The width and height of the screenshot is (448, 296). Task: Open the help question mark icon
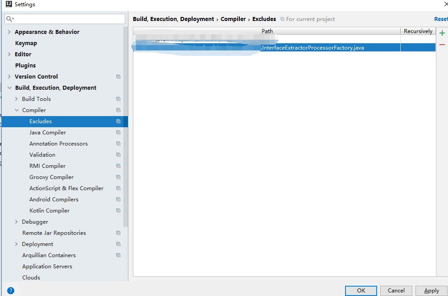click(x=11, y=291)
